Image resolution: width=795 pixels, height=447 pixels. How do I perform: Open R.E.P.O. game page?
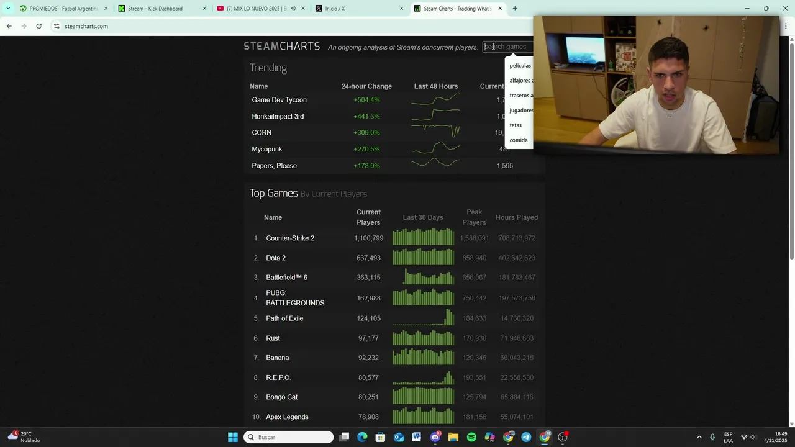pyautogui.click(x=278, y=378)
